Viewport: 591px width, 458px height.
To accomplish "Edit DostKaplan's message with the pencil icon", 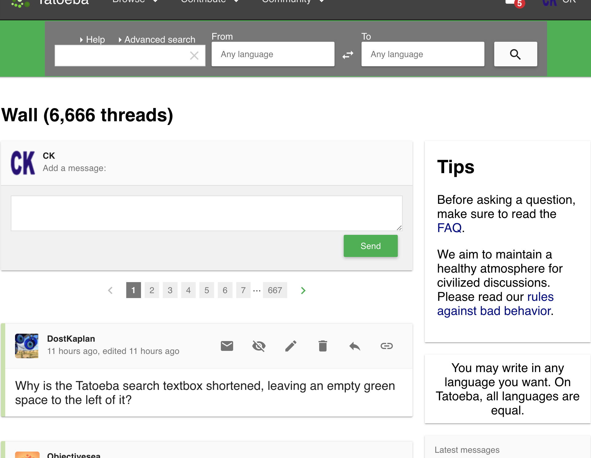I will point(291,346).
